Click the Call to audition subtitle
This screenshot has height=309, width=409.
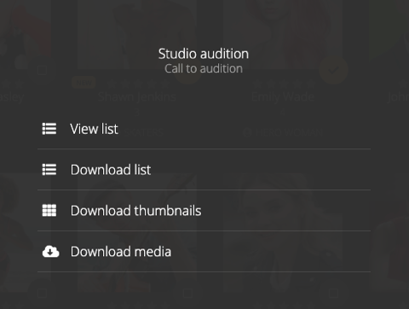coord(204,68)
